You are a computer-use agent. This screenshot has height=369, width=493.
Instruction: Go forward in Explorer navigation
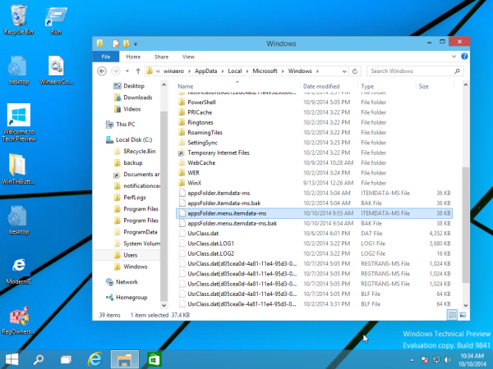[x=116, y=71]
